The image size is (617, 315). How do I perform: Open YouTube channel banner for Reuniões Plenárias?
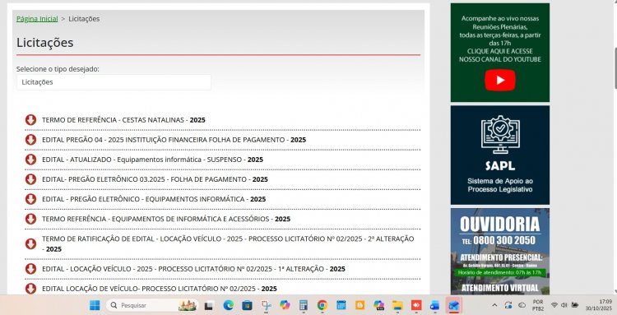[x=499, y=53]
